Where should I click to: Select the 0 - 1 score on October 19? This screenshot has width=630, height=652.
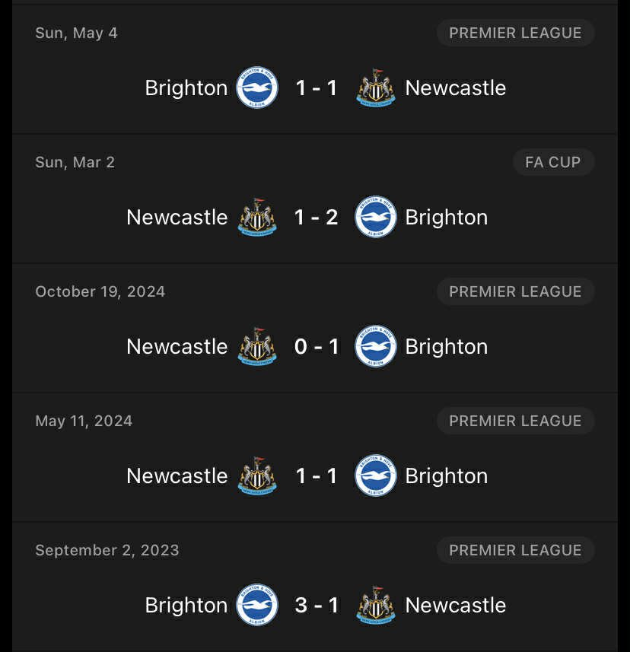pos(317,346)
